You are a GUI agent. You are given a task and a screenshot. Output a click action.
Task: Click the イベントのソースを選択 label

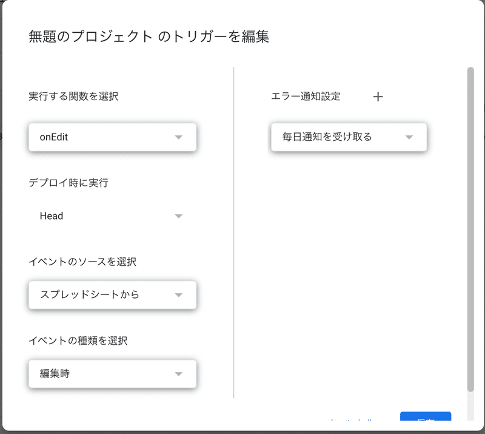coord(82,262)
